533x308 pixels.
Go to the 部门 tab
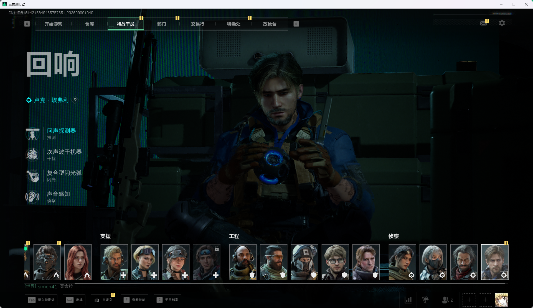162,24
